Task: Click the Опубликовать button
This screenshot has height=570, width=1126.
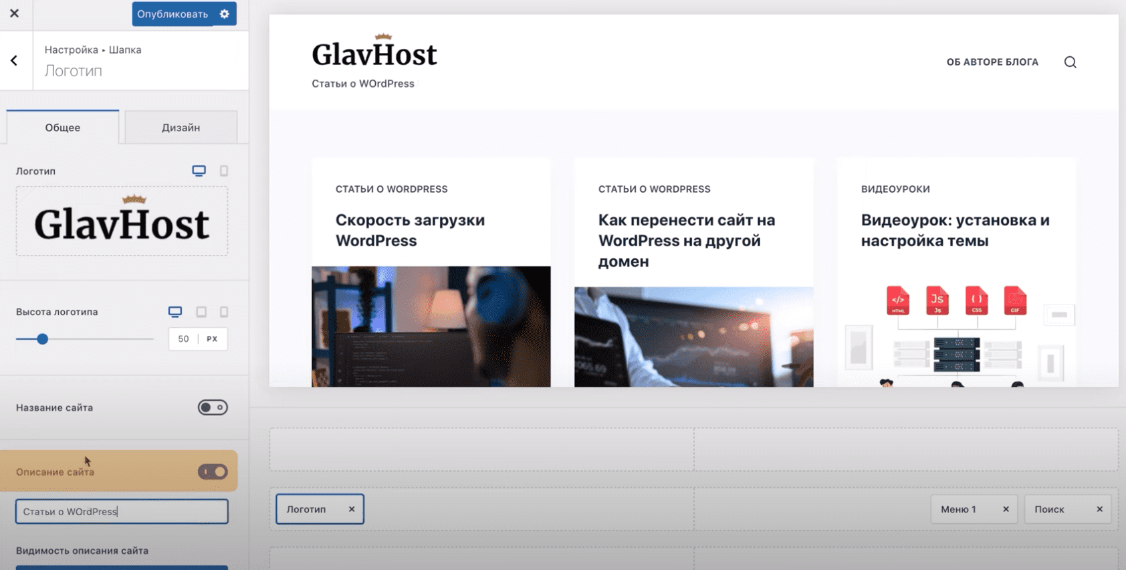Action: click(173, 14)
